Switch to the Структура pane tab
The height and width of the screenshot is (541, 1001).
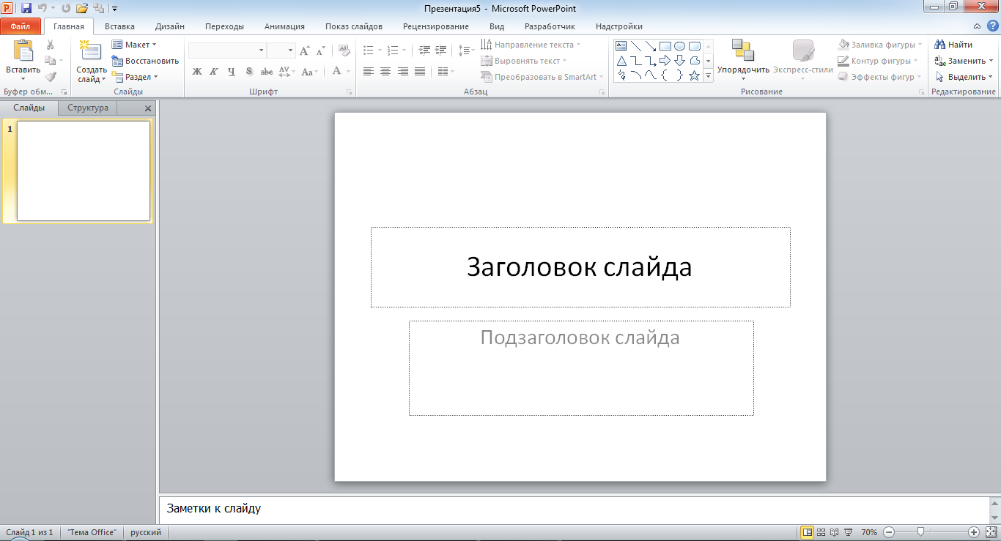pyautogui.click(x=88, y=108)
